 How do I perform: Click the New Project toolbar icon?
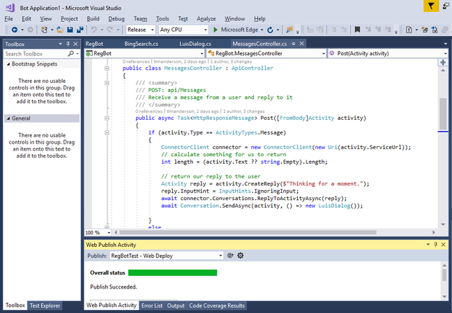click(x=44, y=30)
